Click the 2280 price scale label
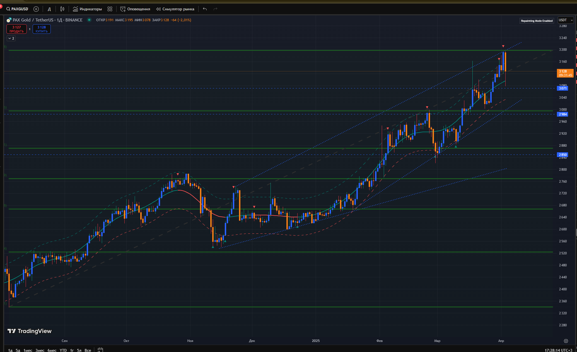Image resolution: width=577 pixels, height=352 pixels. click(x=563, y=325)
